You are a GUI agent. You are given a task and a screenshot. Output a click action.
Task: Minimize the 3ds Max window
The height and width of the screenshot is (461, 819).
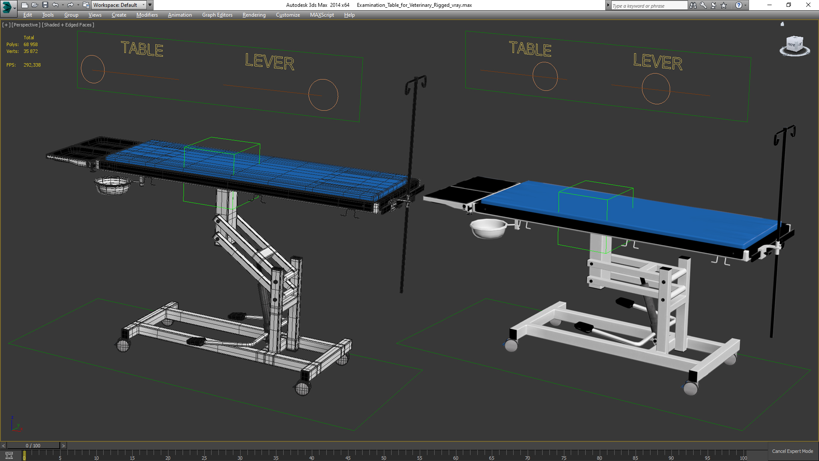[769, 5]
